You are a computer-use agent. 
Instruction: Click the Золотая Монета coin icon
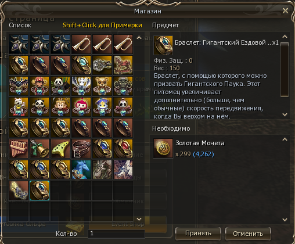click(163, 148)
